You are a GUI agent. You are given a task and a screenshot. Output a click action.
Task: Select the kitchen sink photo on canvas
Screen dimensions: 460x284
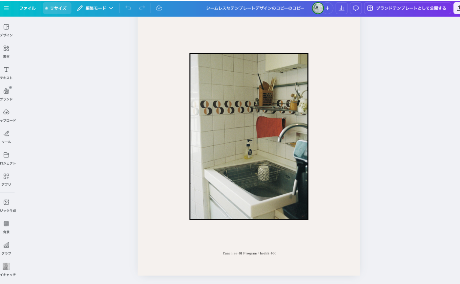tap(249, 136)
